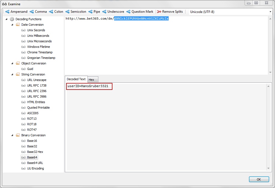Click the decoded text scrollbar down arrow
This screenshot has height=188, width=275.
point(268,168)
